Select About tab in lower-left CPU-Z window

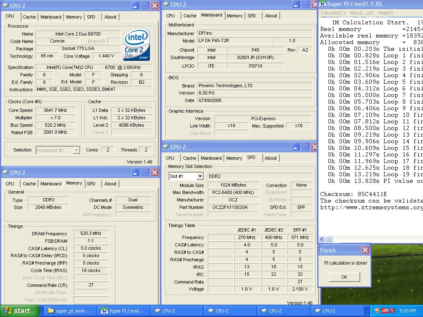pos(110,184)
